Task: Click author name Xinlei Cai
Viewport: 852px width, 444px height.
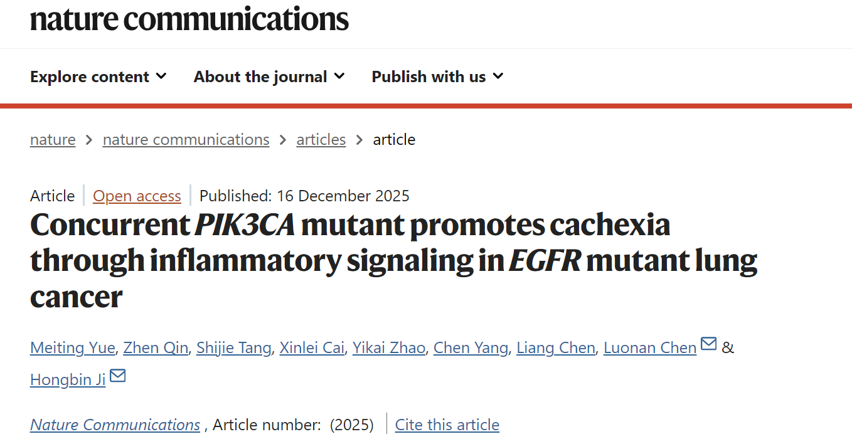Action: [x=312, y=347]
